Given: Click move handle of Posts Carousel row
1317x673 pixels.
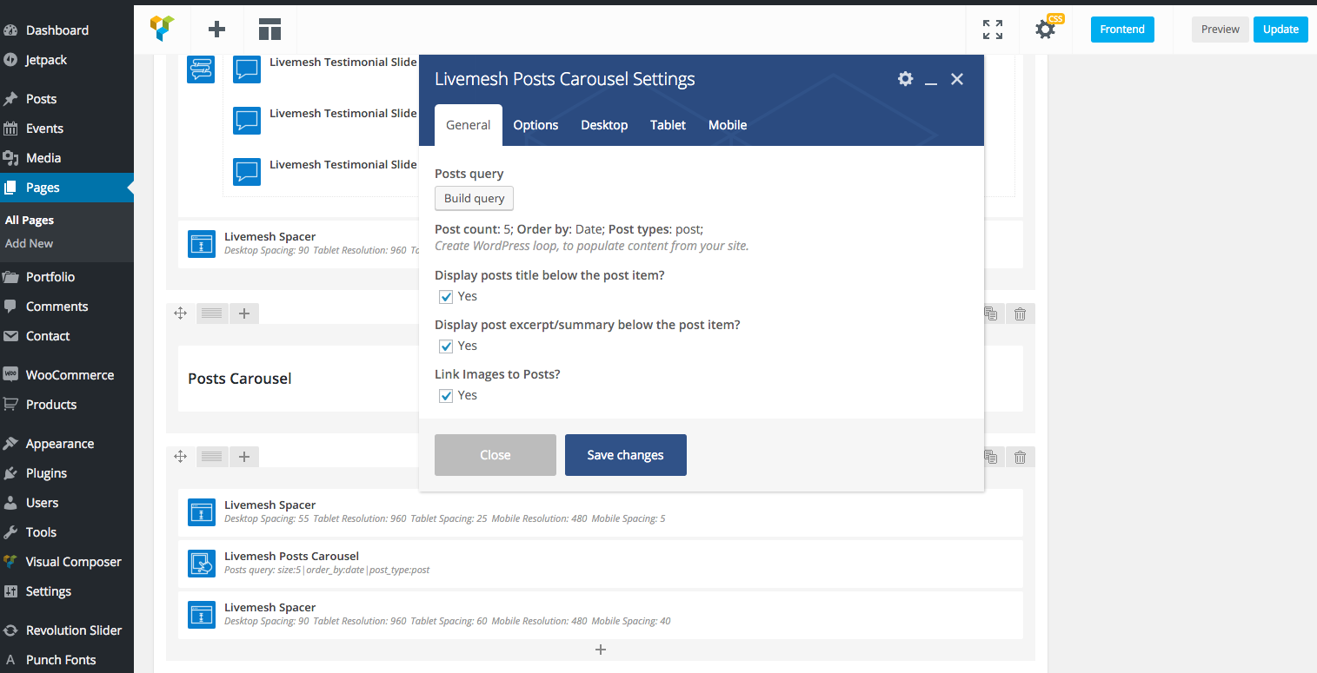Looking at the screenshot, I should 181,313.
